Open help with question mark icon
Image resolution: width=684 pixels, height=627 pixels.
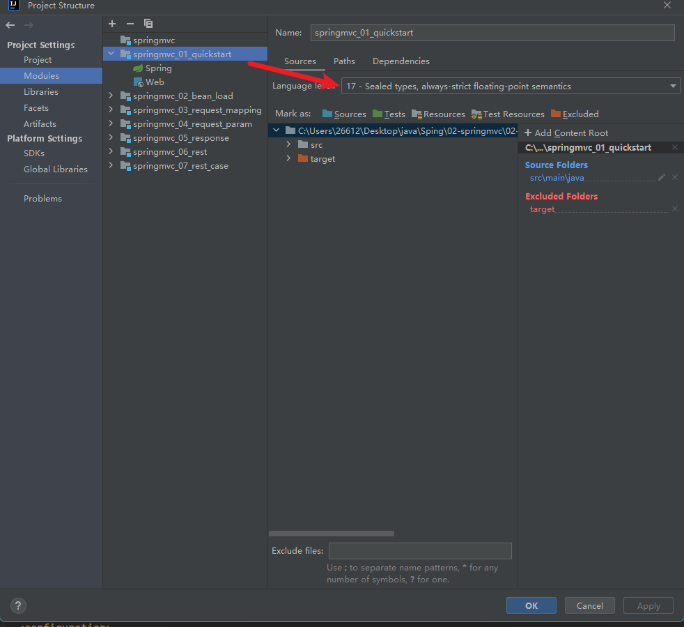(18, 605)
